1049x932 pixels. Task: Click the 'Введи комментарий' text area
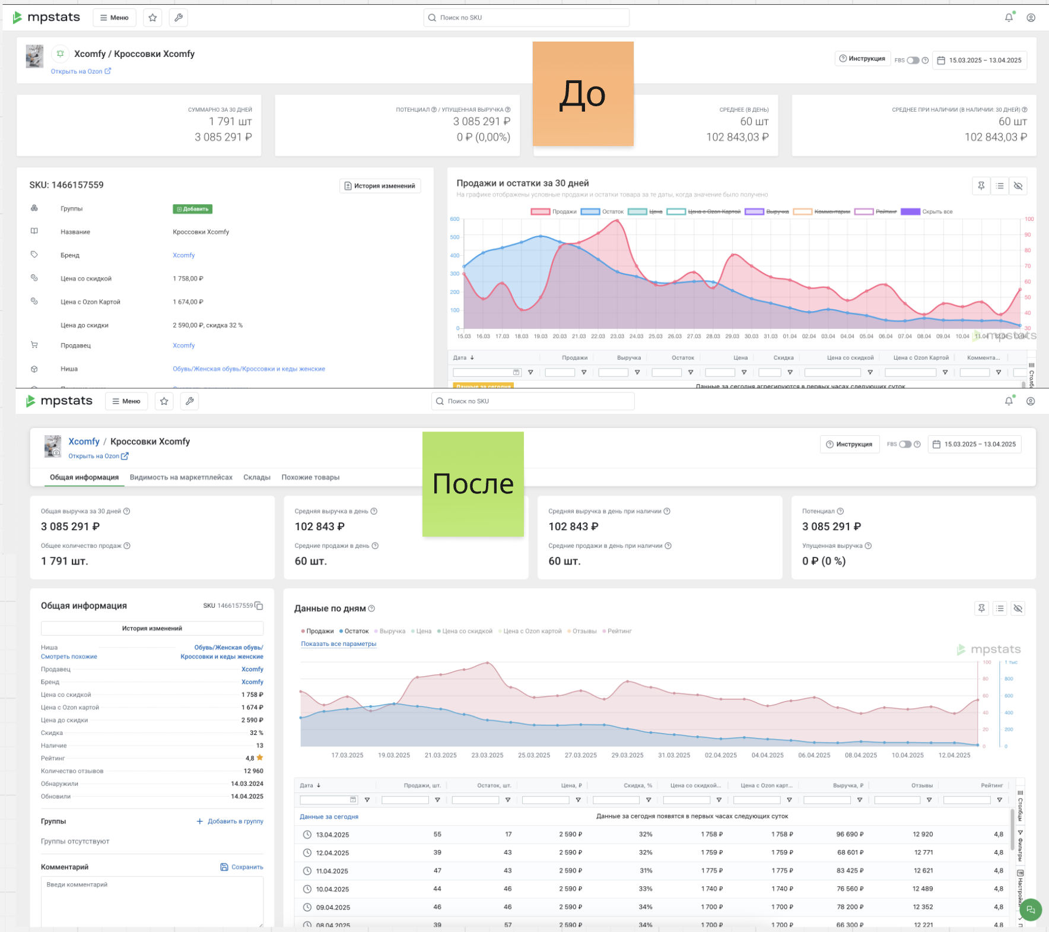(x=152, y=902)
